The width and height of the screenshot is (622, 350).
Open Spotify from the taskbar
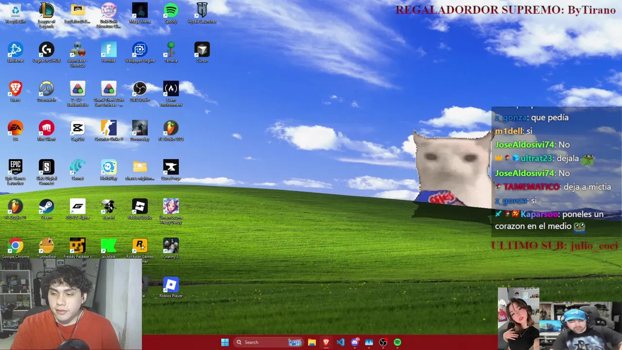click(397, 342)
